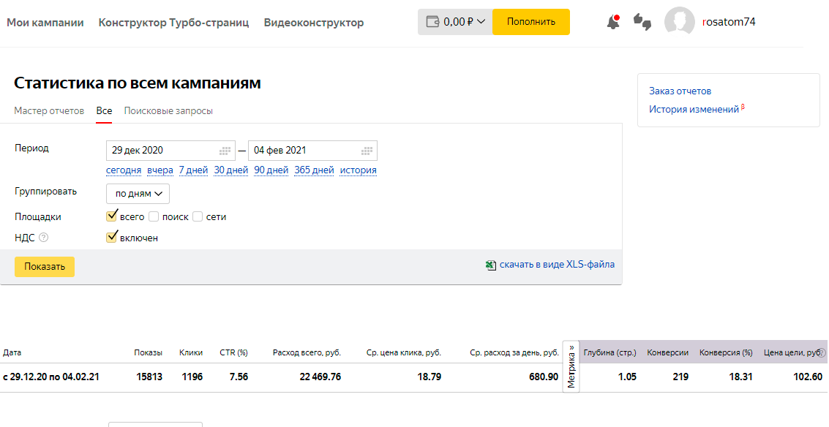The height and width of the screenshot is (427, 829).
Task: Enable the 'поиск' checkbox
Action: click(x=154, y=216)
